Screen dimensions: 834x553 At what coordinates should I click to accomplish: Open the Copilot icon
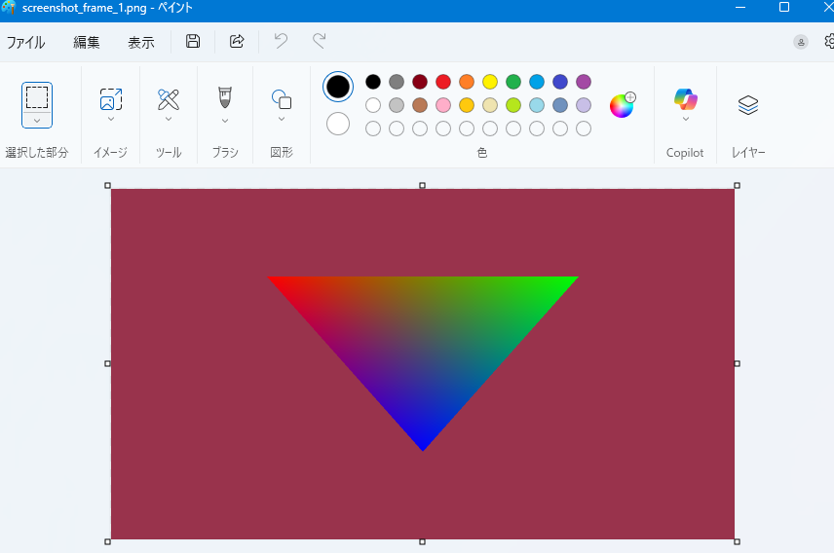coord(685,99)
